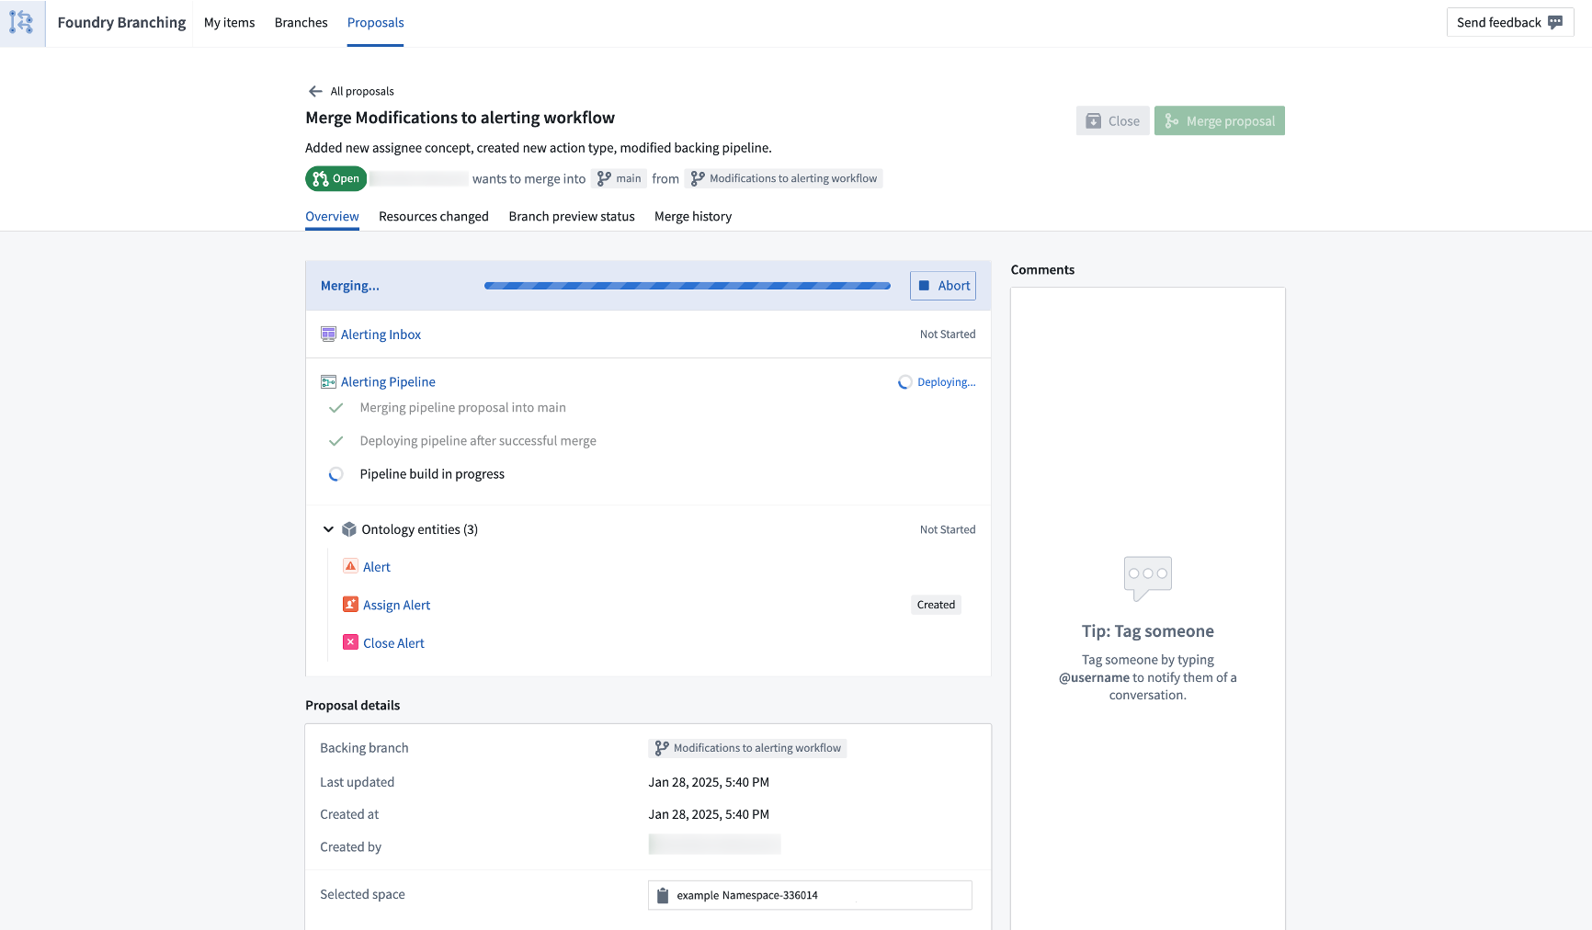This screenshot has width=1592, height=930.
Task: Click the Assign Alert action icon
Action: (350, 604)
